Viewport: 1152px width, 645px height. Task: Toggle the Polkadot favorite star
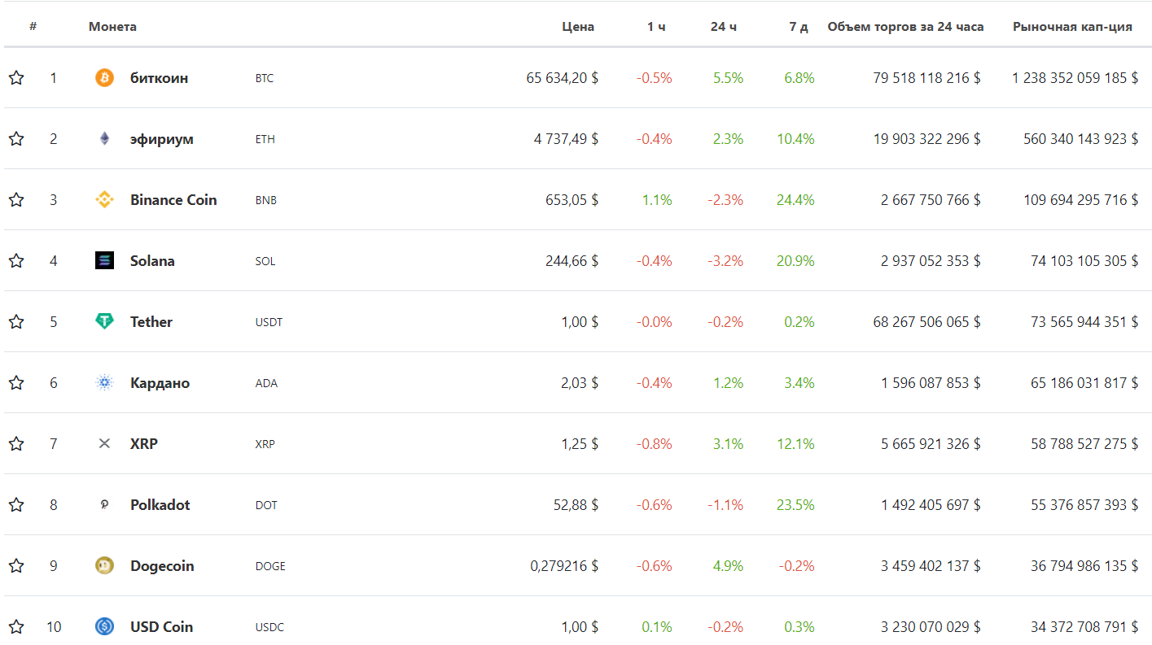pos(16,505)
